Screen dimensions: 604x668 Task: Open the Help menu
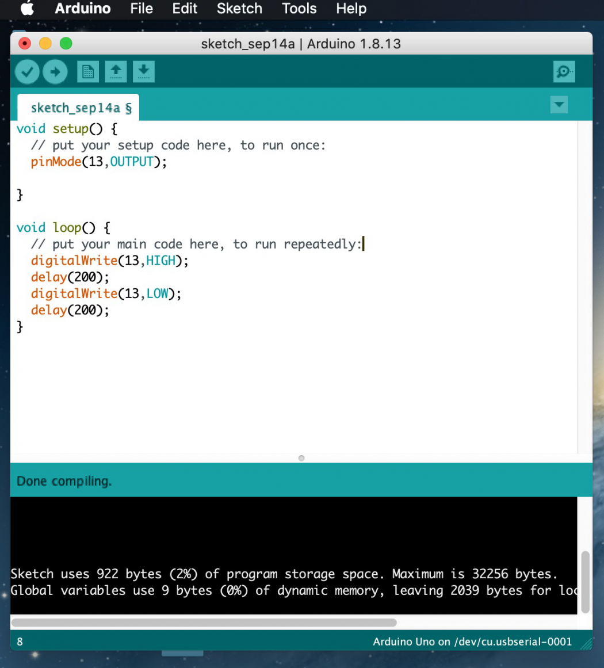click(351, 9)
